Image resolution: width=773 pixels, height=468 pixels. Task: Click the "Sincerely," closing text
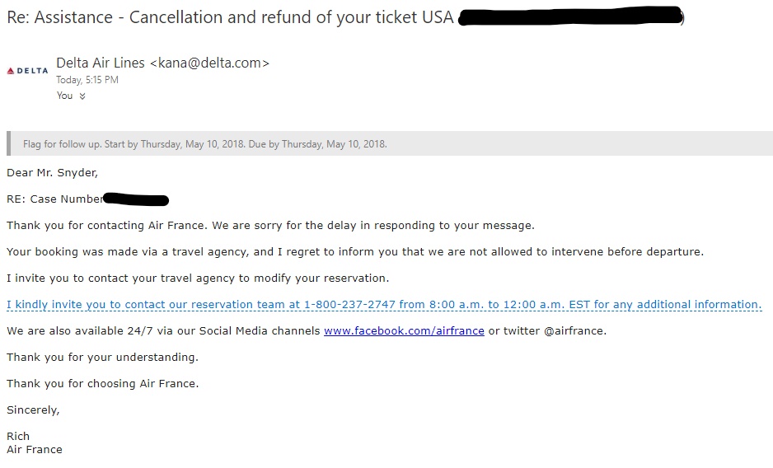coord(33,410)
